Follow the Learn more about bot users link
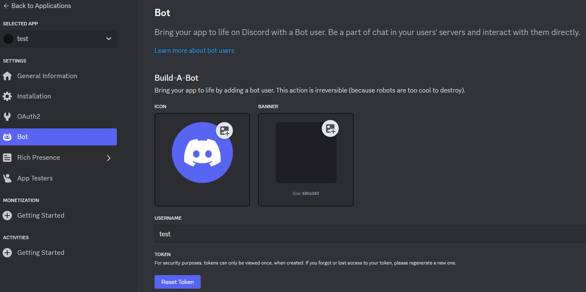Viewport: 586px width, 292px height. (x=194, y=51)
